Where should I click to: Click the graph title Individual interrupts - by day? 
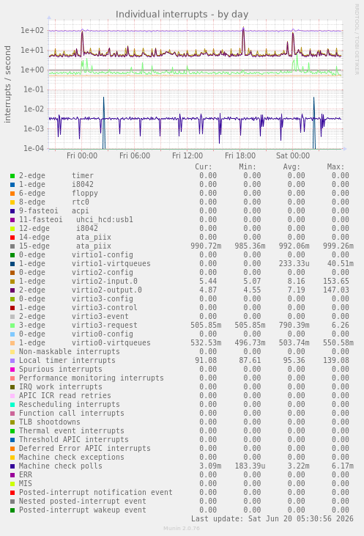pos(182,15)
